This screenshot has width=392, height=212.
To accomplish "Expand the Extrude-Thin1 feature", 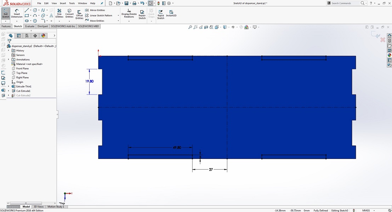I will [8, 86].
